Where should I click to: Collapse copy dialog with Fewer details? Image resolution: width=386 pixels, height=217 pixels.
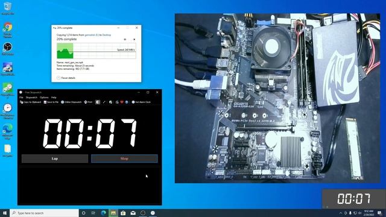(66, 78)
